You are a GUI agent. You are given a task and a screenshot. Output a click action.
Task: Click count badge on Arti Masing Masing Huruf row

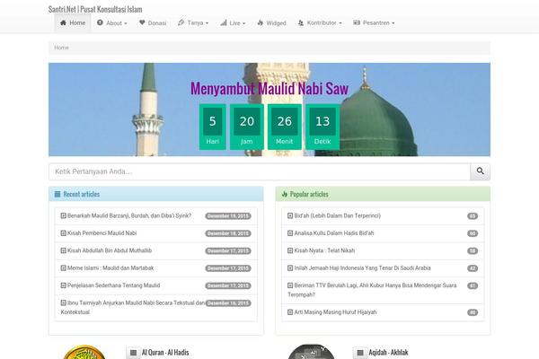coord(473,312)
